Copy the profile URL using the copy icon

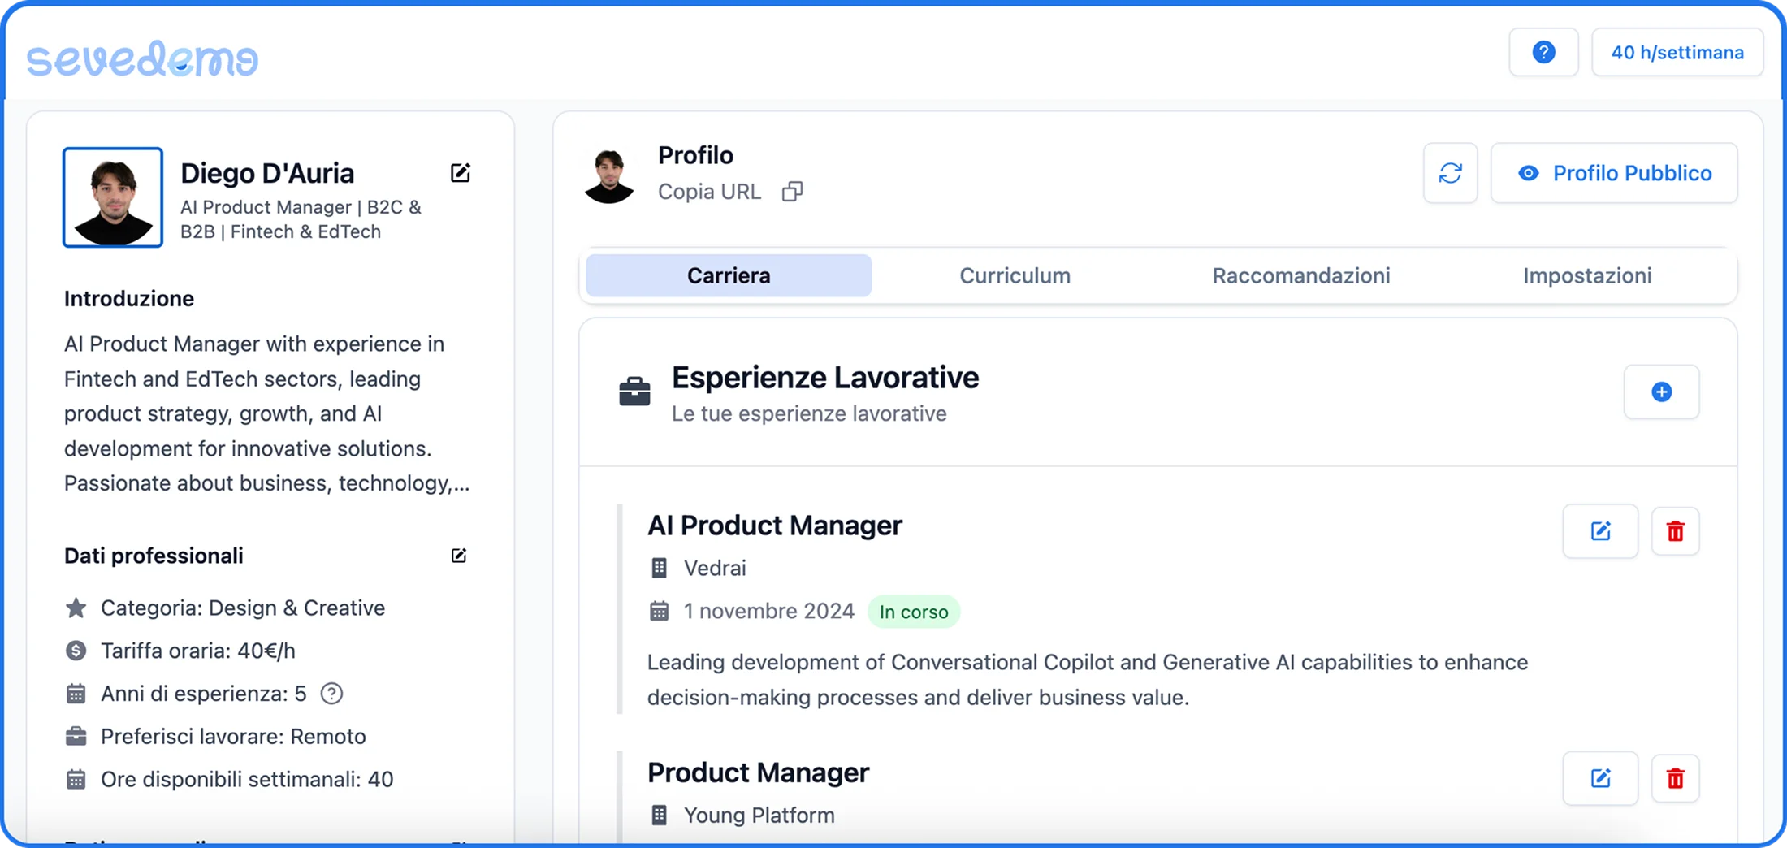(x=792, y=191)
